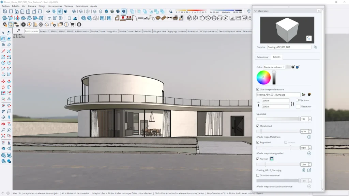The width and height of the screenshot is (349, 196).
Task: Toggle the Metalicidad checkbox
Action: (258, 126)
